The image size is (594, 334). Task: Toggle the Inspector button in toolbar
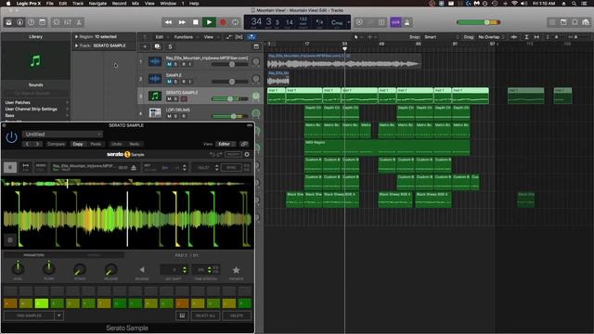pos(19,22)
